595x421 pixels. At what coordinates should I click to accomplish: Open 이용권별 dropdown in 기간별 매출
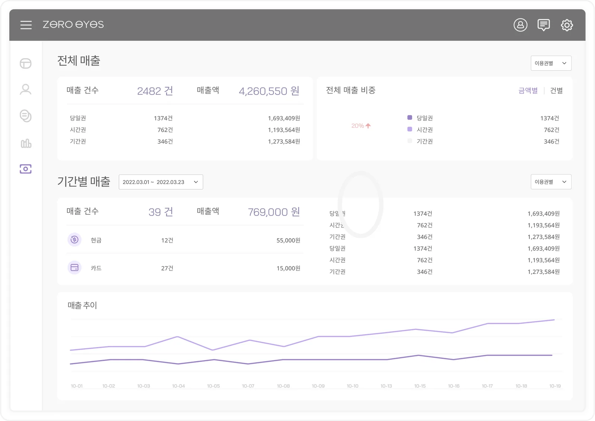[551, 182]
